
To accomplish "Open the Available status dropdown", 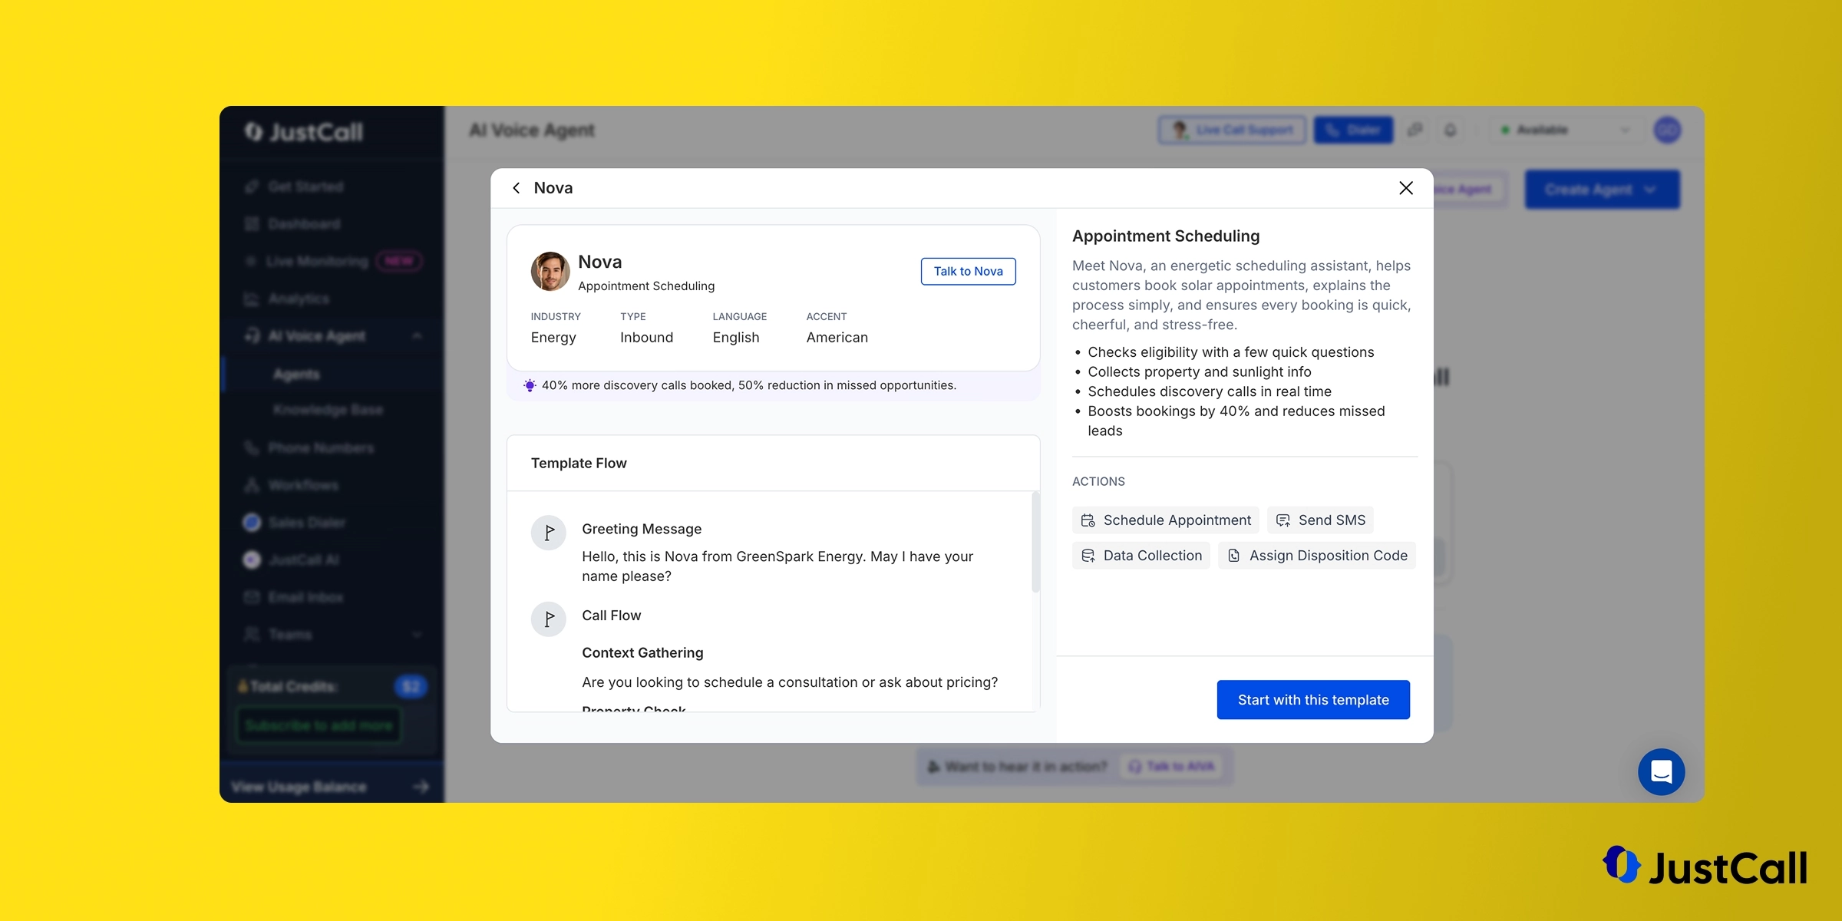I will coord(1566,130).
